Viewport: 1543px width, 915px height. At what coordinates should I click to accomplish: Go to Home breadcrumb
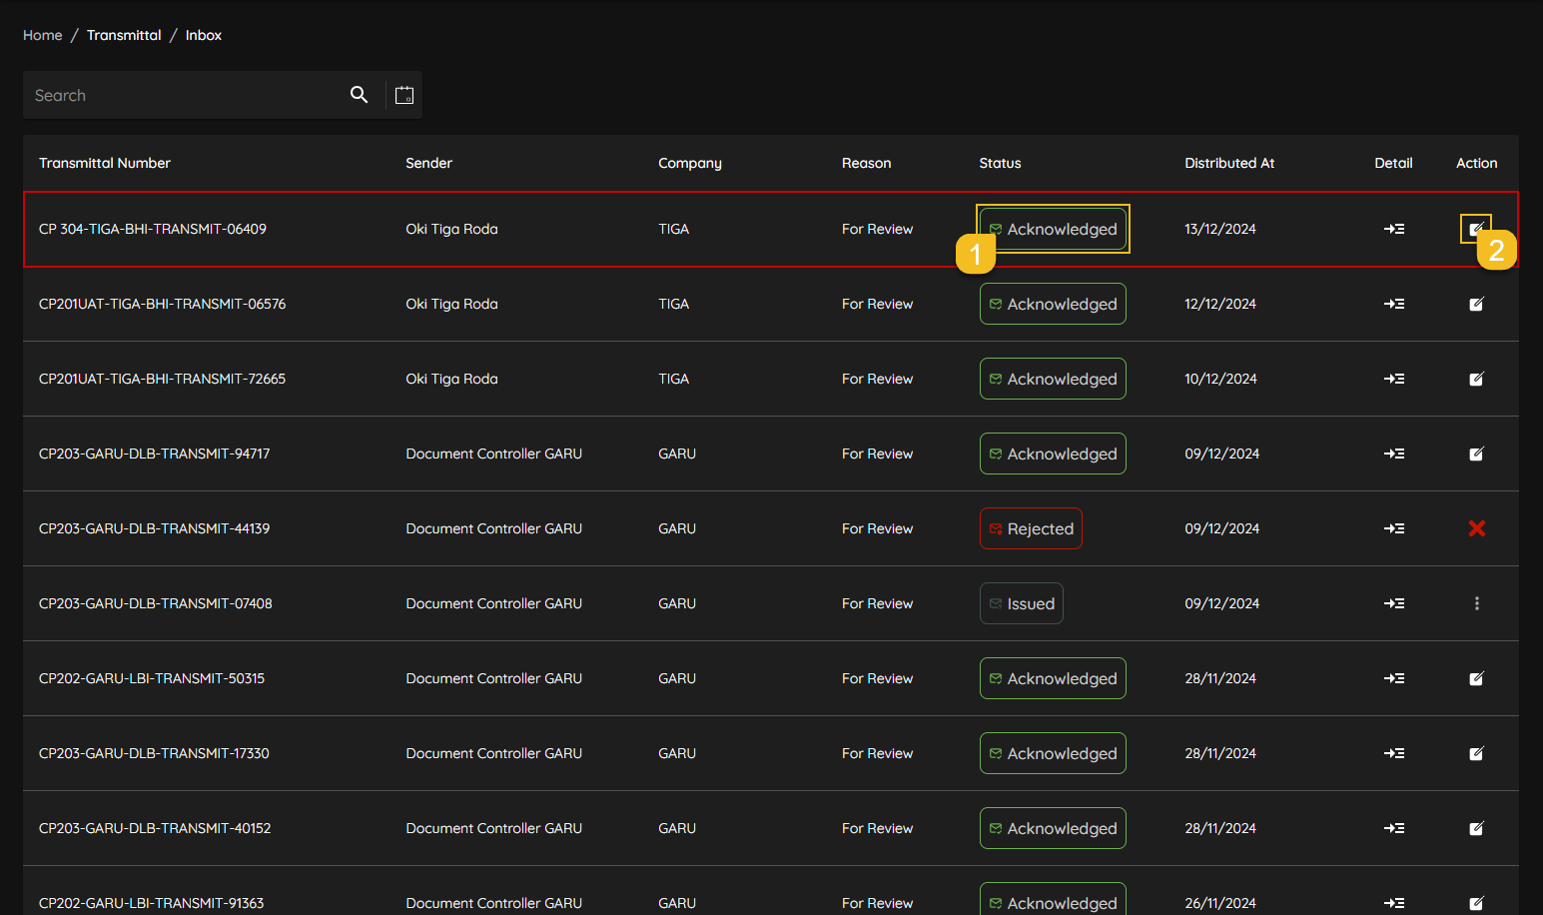43,35
